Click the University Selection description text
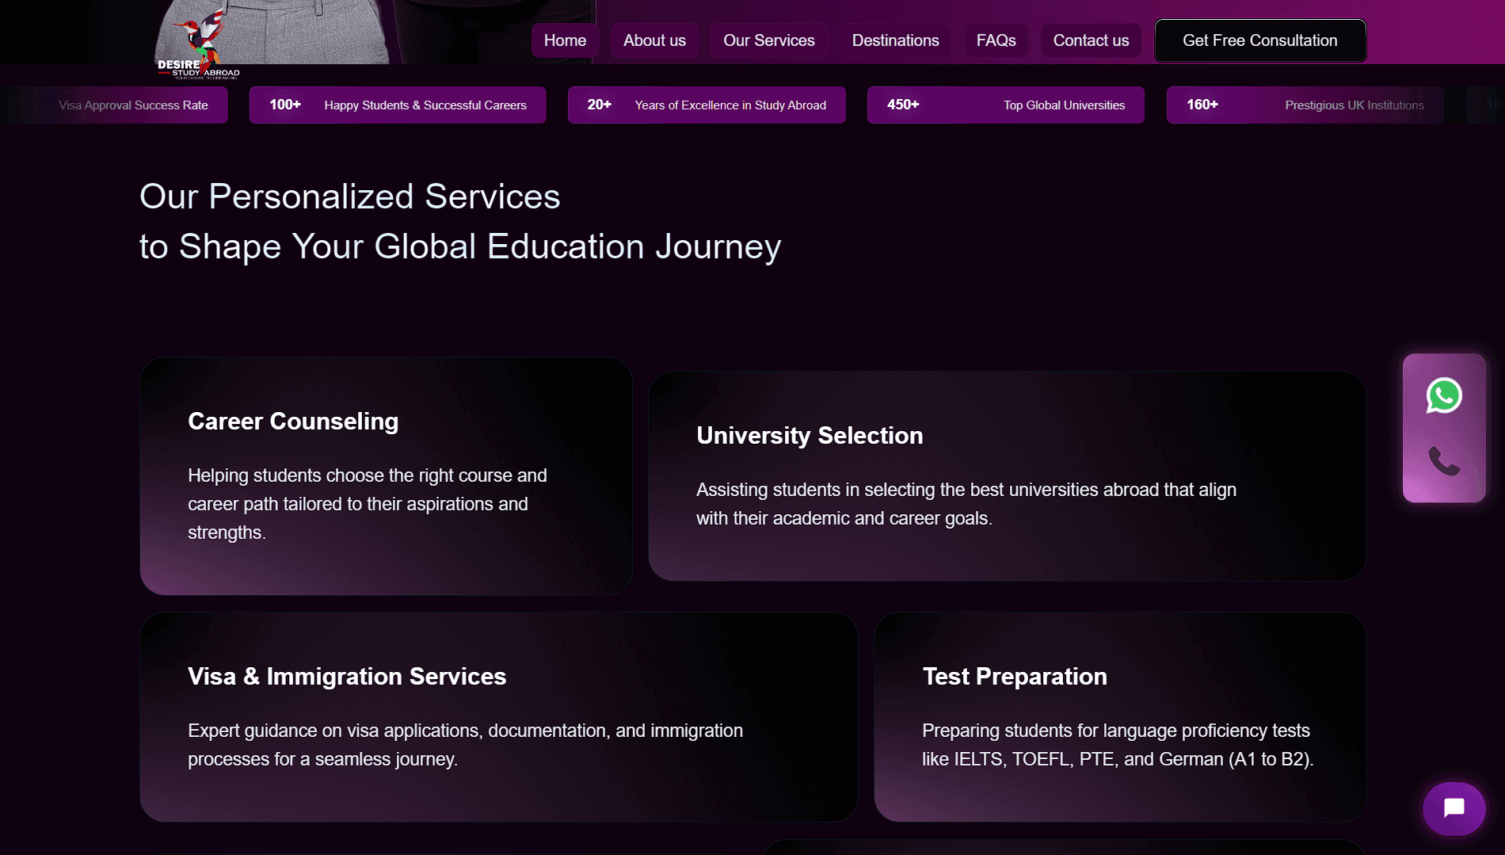Viewport: 1505px width, 855px height. click(x=966, y=504)
